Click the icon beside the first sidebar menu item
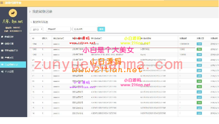Screen dimensions: 219x124 pos(2,37)
